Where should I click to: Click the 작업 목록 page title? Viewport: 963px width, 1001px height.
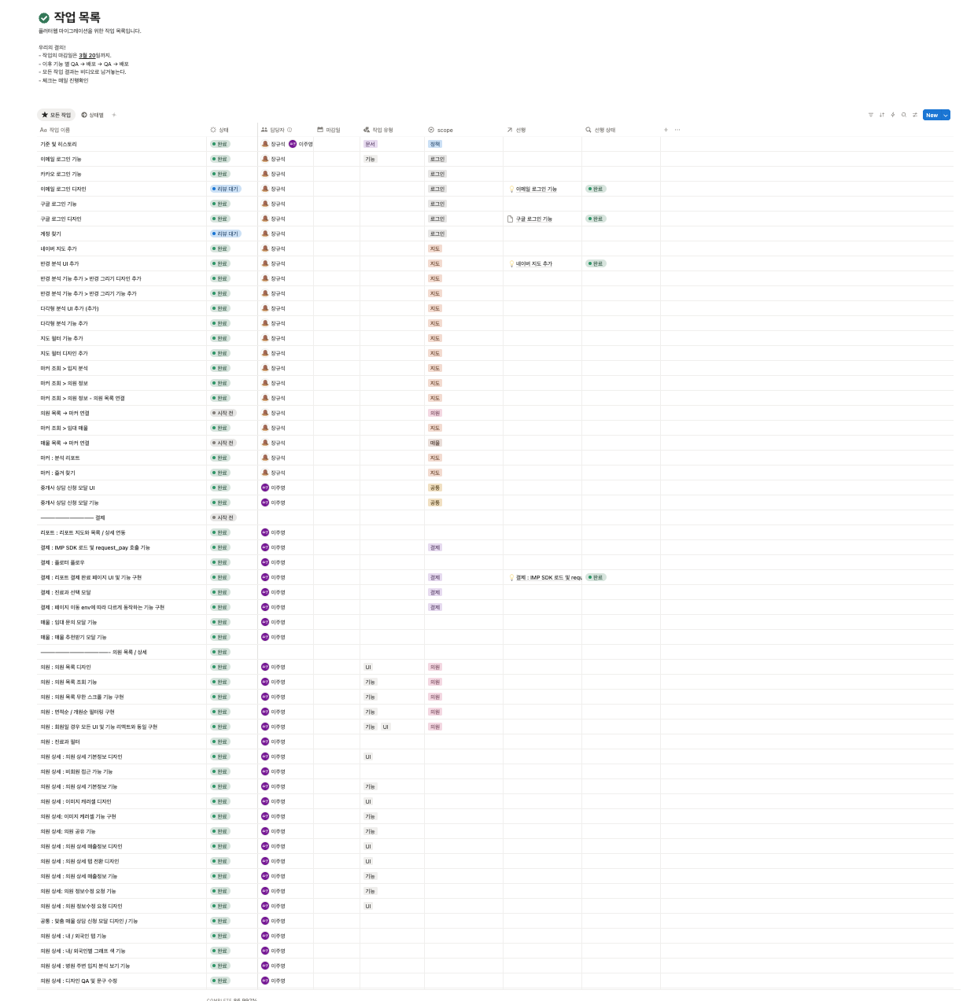click(x=77, y=17)
